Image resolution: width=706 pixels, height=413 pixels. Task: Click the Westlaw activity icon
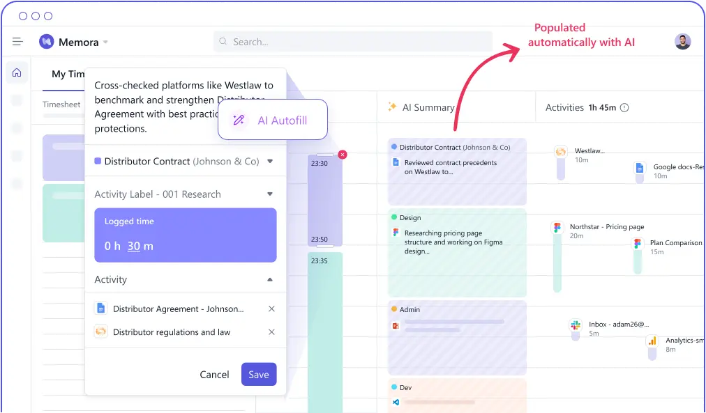[x=560, y=152]
